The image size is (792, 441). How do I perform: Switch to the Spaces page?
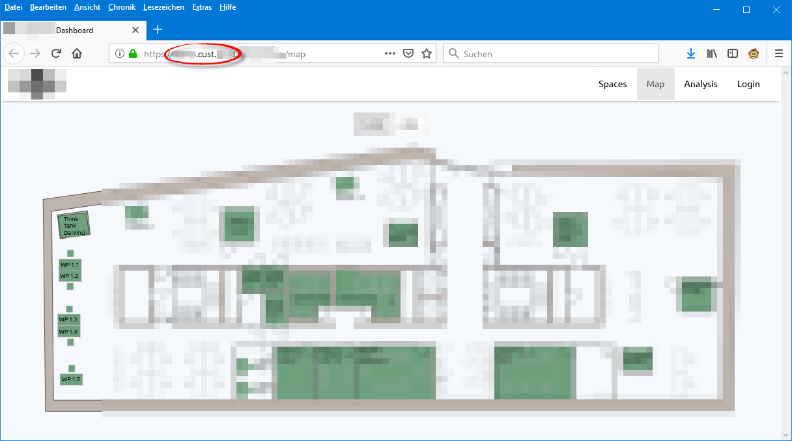(612, 84)
